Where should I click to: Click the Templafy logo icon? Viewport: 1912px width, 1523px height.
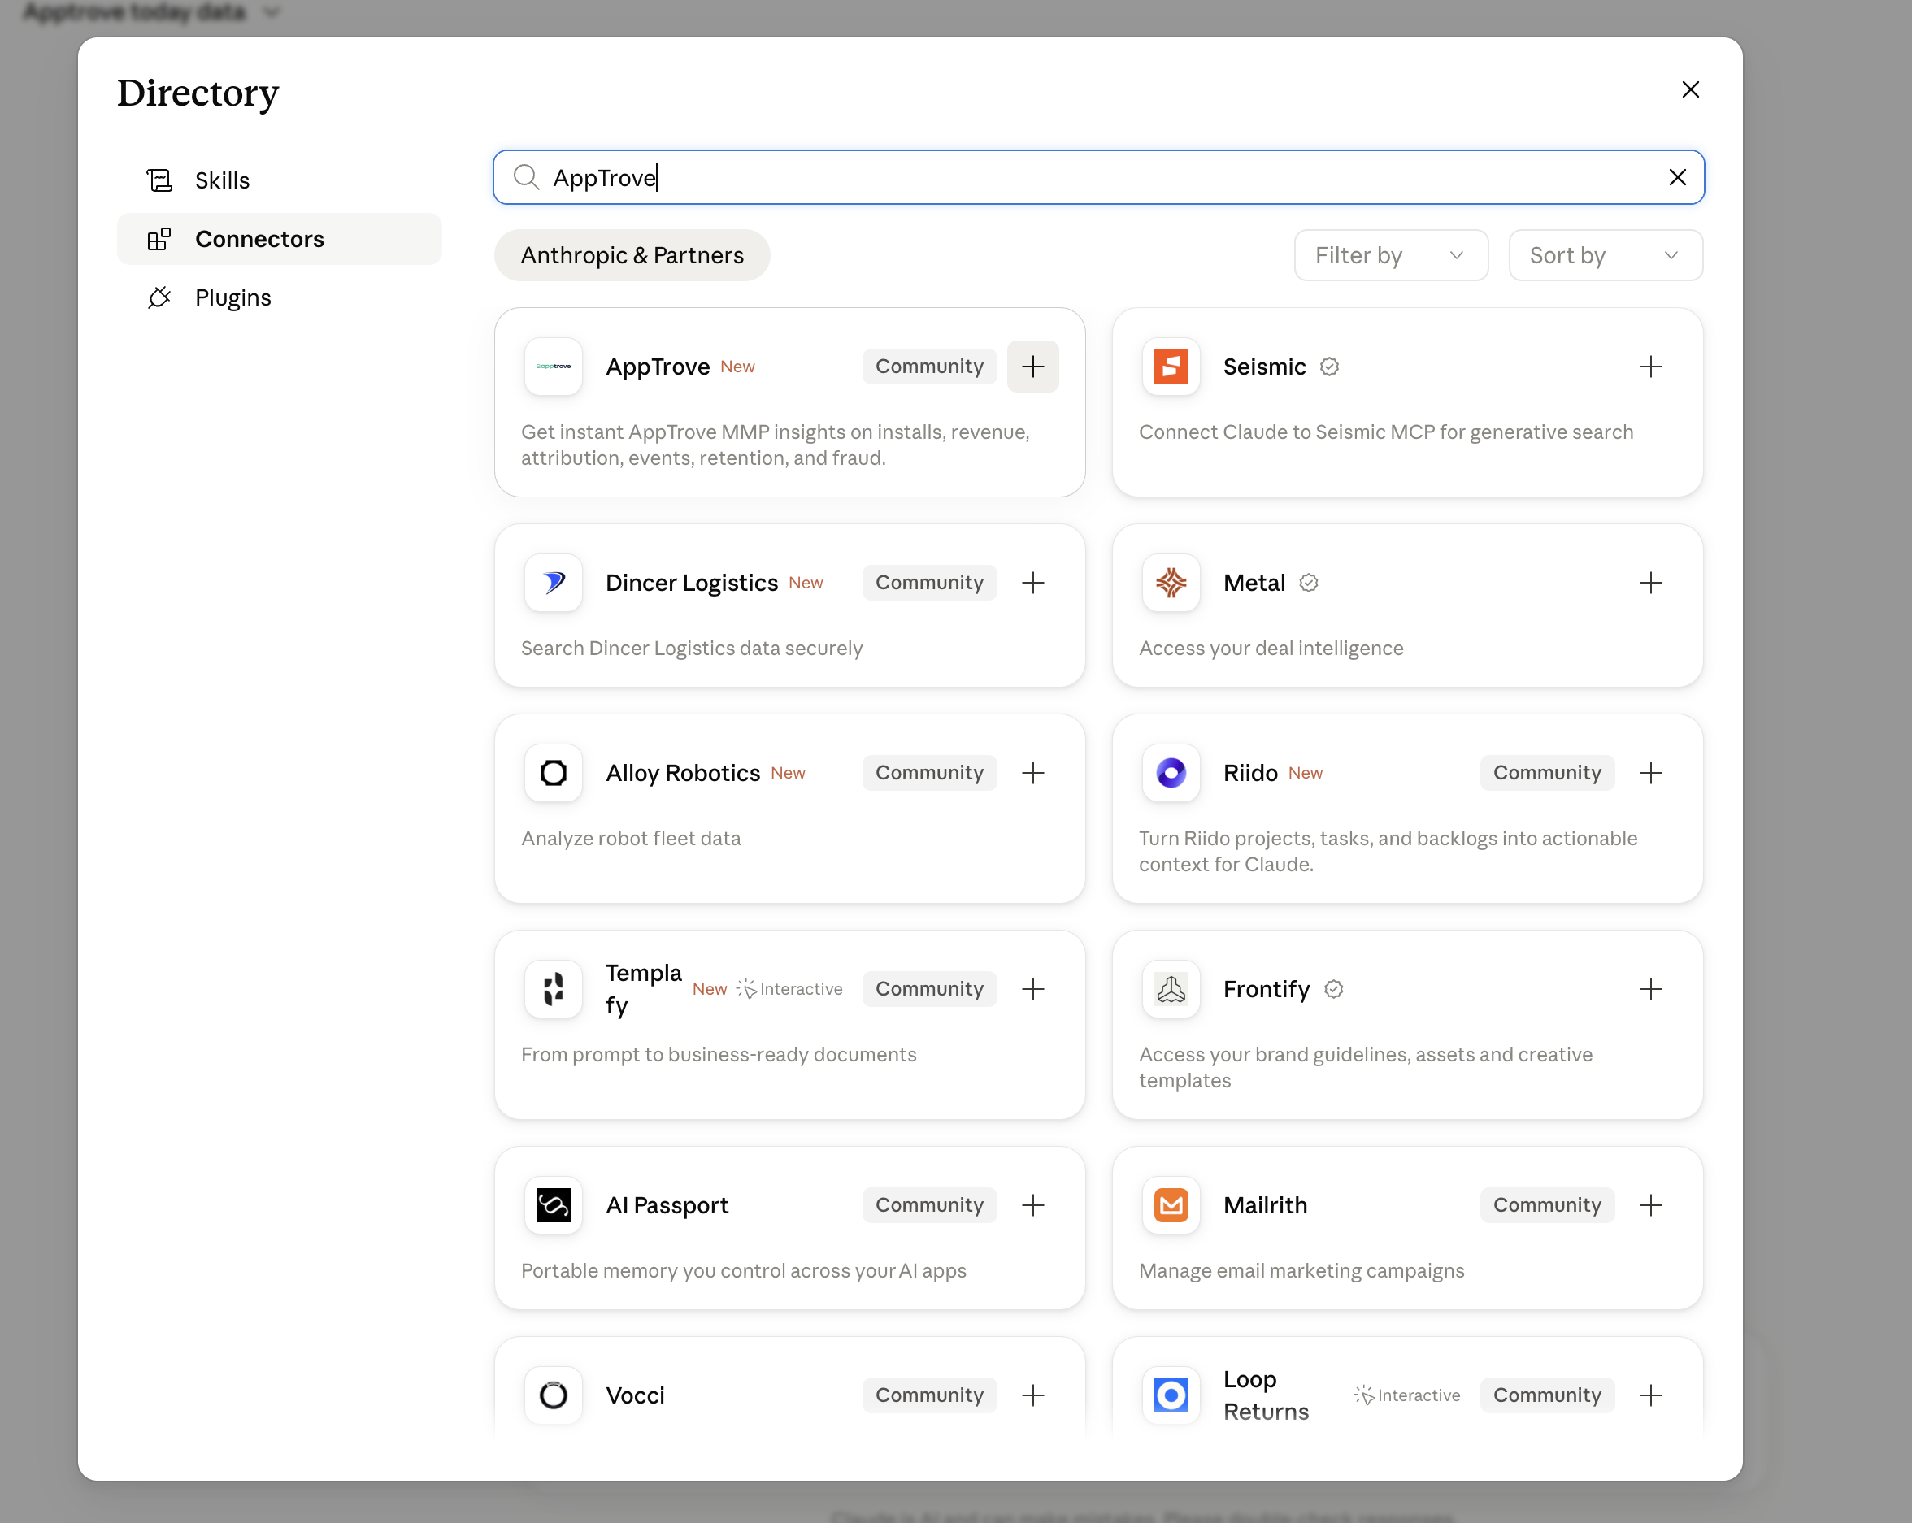554,988
